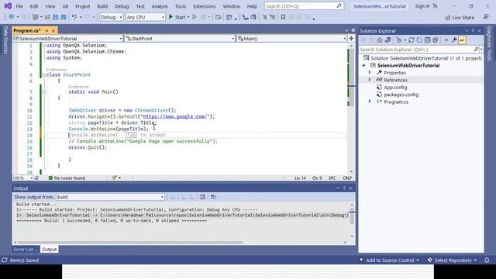Open the Debug configuration dropdown
Screen dimensions: 496x279
112,17
